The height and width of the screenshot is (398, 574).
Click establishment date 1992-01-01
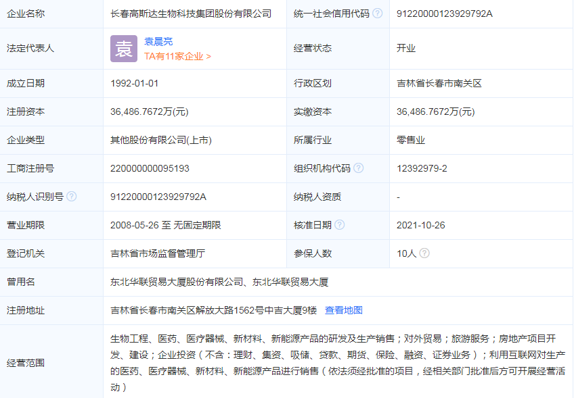click(134, 83)
